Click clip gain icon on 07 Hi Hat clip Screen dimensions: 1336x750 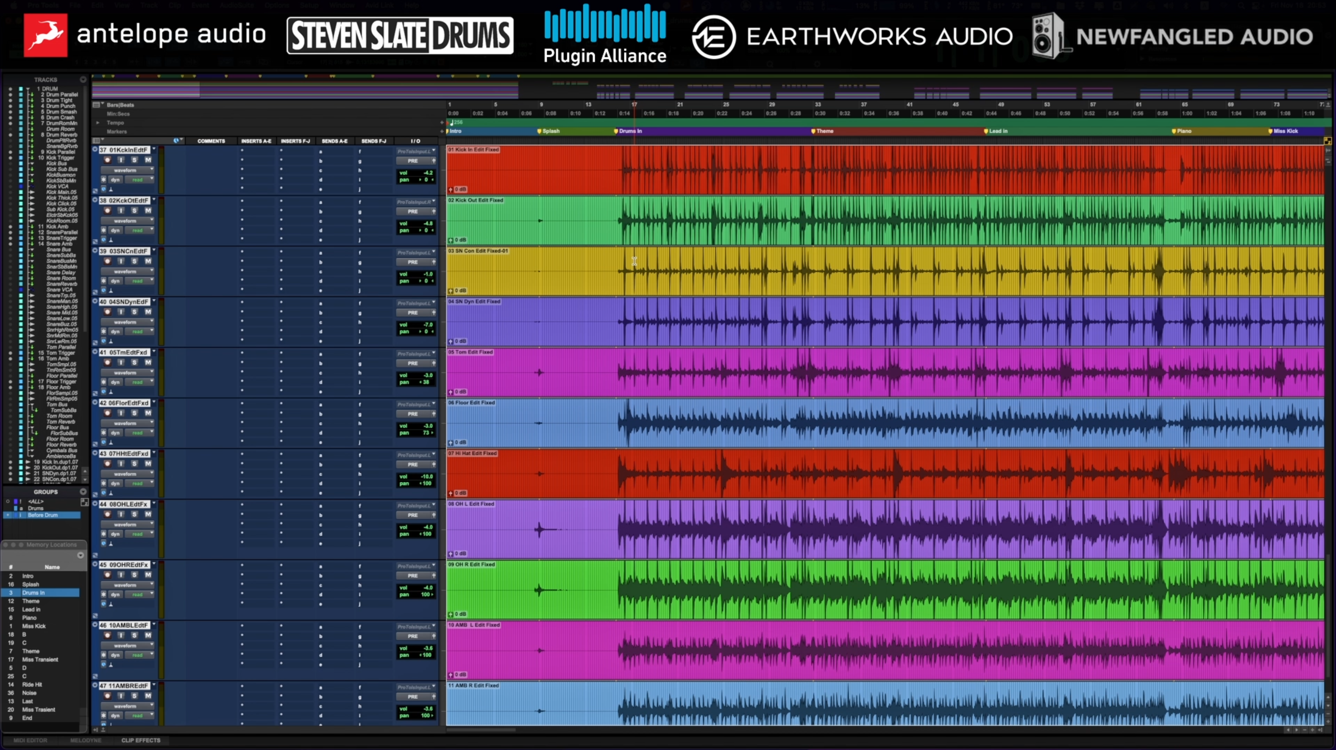pyautogui.click(x=451, y=493)
